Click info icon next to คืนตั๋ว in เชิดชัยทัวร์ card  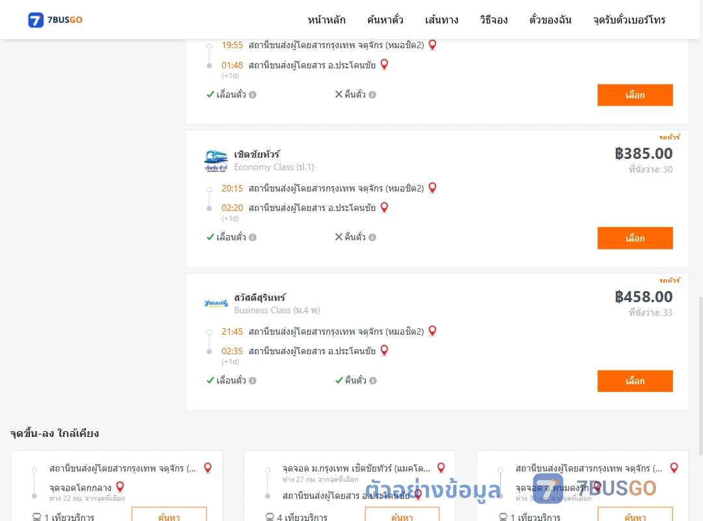pos(372,238)
